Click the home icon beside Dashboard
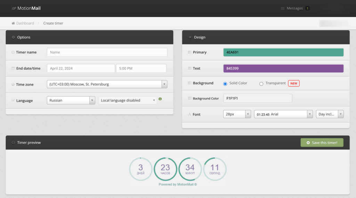Image resolution: width=356 pixels, height=198 pixels. point(13,23)
